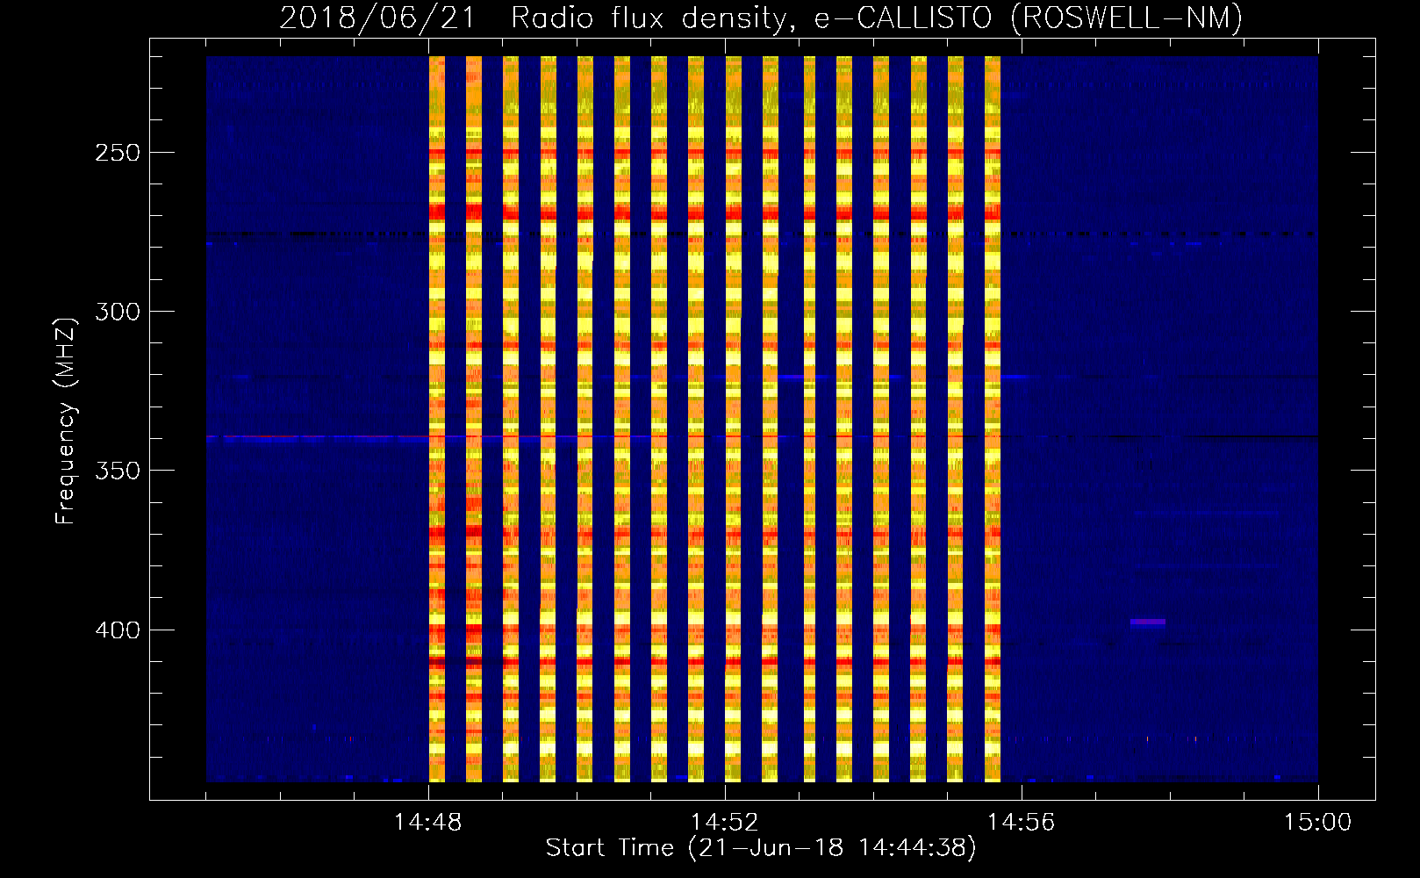Viewport: 1420px width, 878px height.
Task: Click the 350 frequency axis label
Action: pyautogui.click(x=118, y=471)
